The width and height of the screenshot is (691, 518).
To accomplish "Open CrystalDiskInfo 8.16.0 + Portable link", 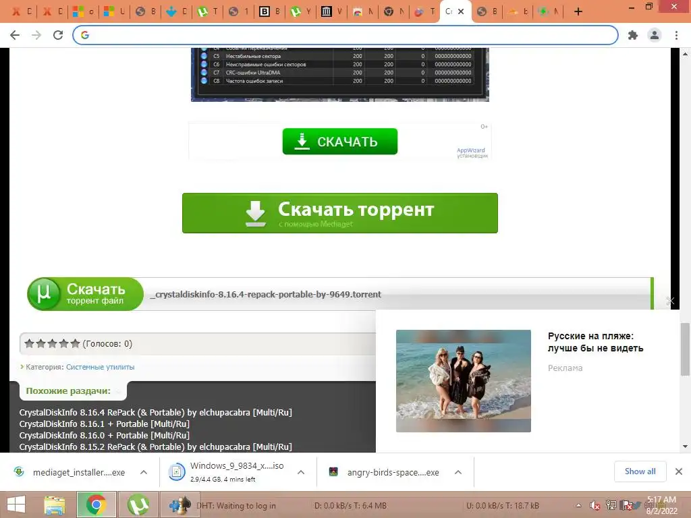I will [x=105, y=436].
